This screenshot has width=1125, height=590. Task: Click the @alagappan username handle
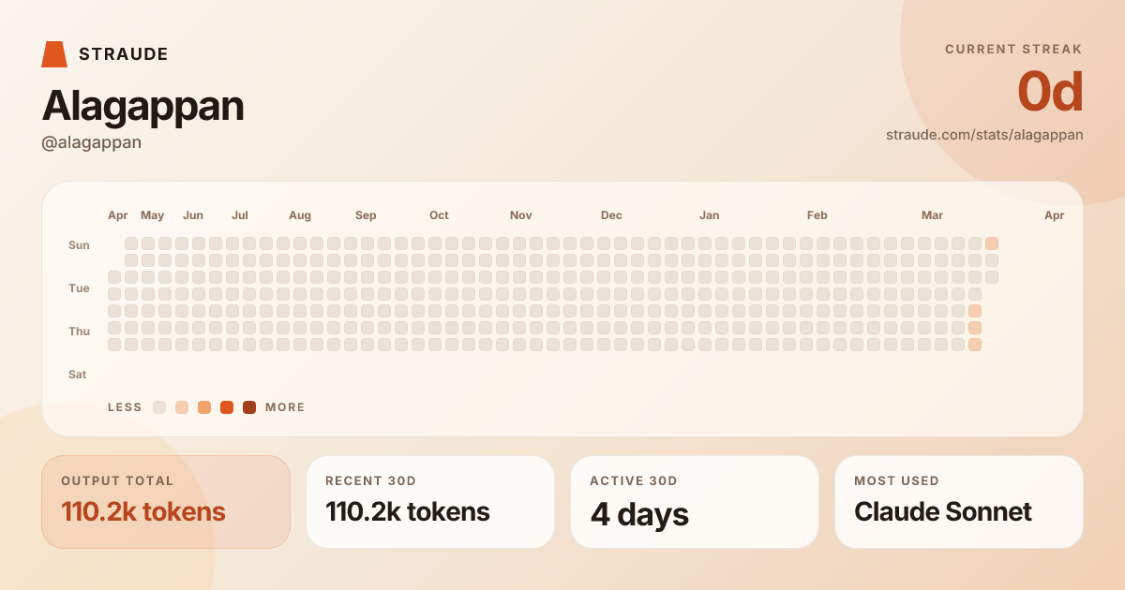tap(92, 142)
